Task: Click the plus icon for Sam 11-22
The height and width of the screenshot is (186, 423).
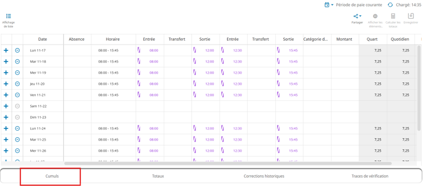Action: point(6,106)
